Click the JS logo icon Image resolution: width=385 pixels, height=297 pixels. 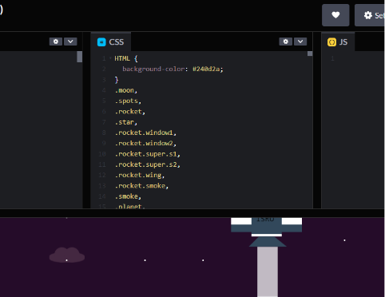331,42
